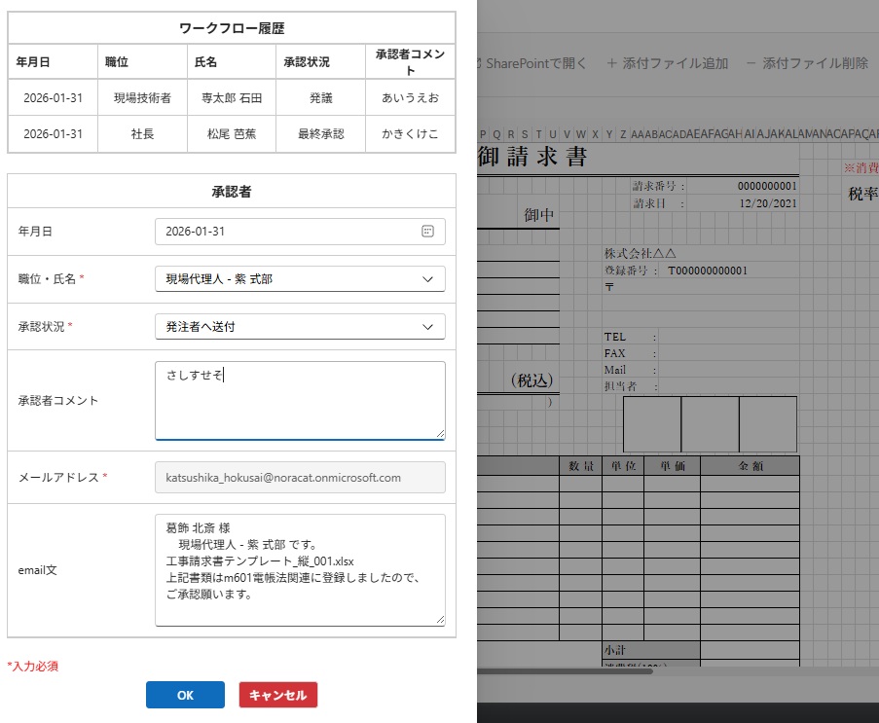The image size is (879, 723).
Task: Click the date text 2026-01-31 in 承認者 form
Action: point(196,232)
